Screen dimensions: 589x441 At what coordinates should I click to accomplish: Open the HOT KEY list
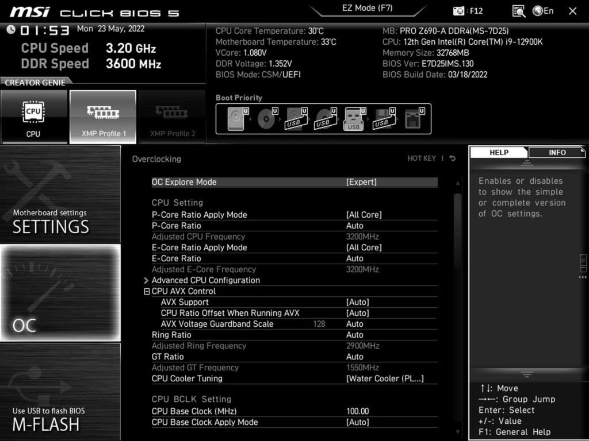(422, 158)
